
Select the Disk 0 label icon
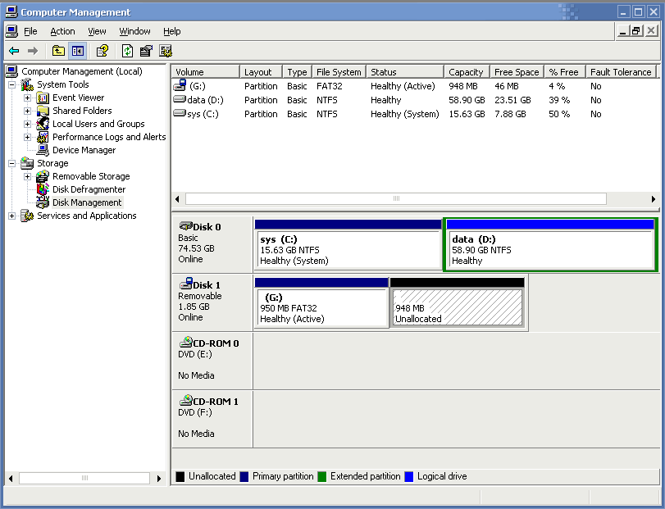185,226
